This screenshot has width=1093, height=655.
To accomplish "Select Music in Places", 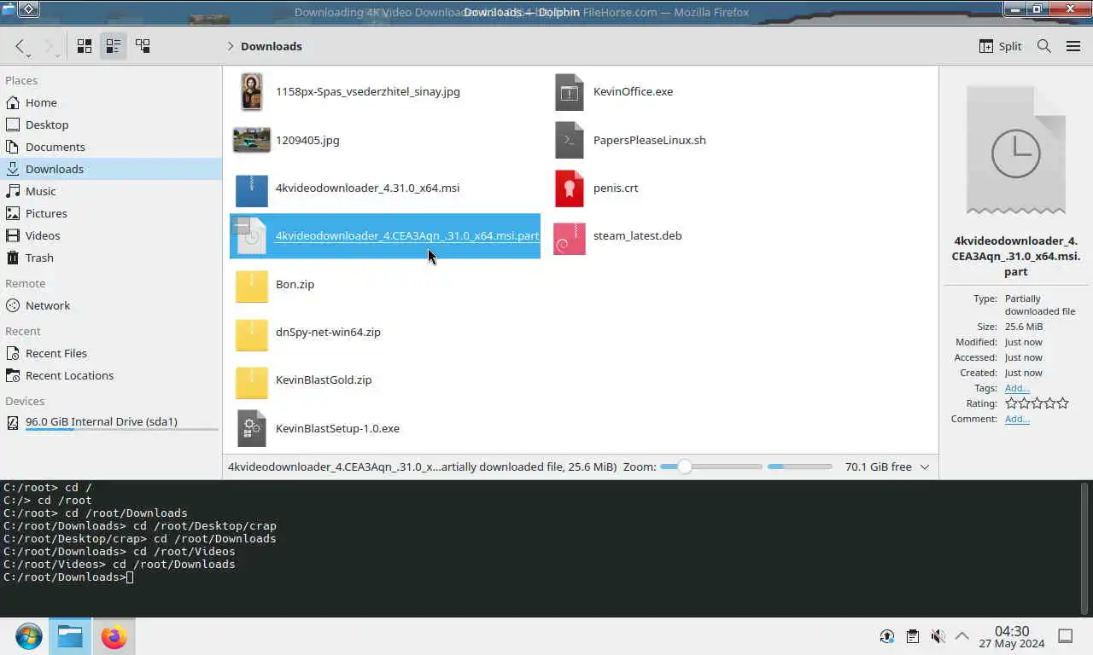I will click(111, 191).
